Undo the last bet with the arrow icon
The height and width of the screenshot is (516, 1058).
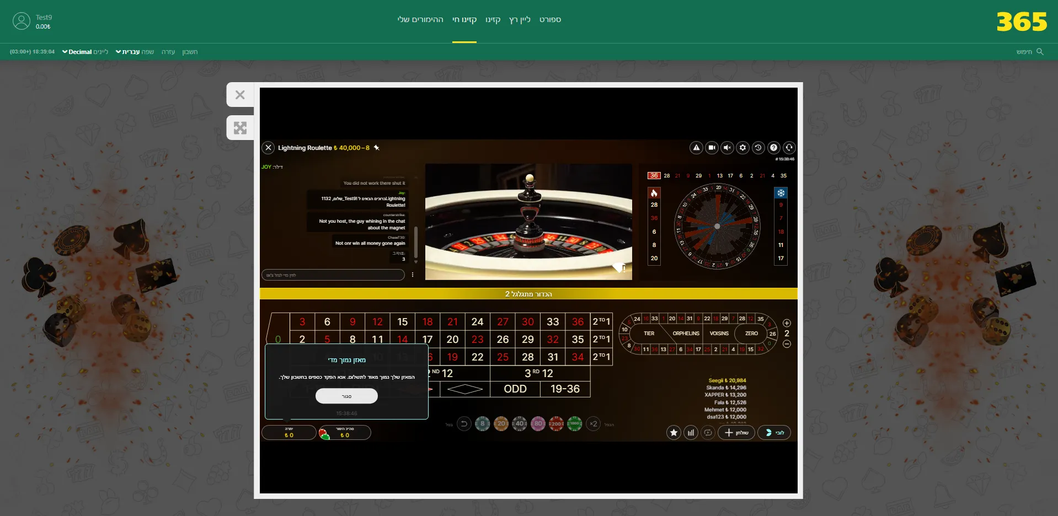click(x=463, y=424)
